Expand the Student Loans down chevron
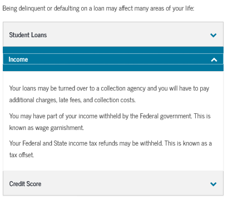Screen dimensions: 228x200 pyautogui.click(x=214, y=35)
